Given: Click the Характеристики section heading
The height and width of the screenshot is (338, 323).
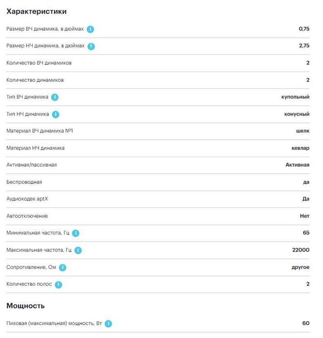Looking at the screenshot, I should coord(36,11).
